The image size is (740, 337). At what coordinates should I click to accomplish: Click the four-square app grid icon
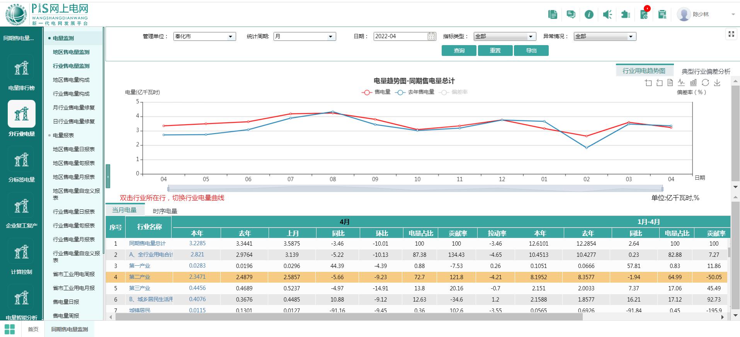point(10,329)
